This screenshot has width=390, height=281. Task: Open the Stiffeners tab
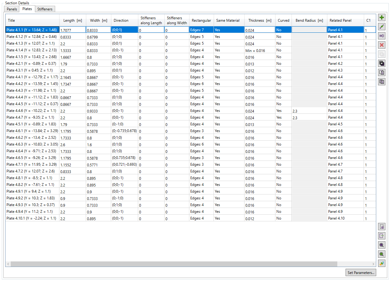click(x=45, y=9)
